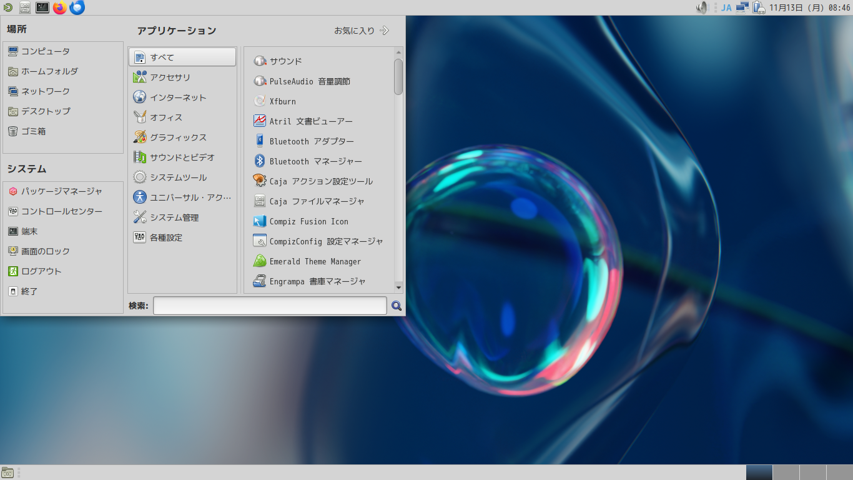Click the 検索 search input field
This screenshot has width=853, height=480.
point(270,306)
